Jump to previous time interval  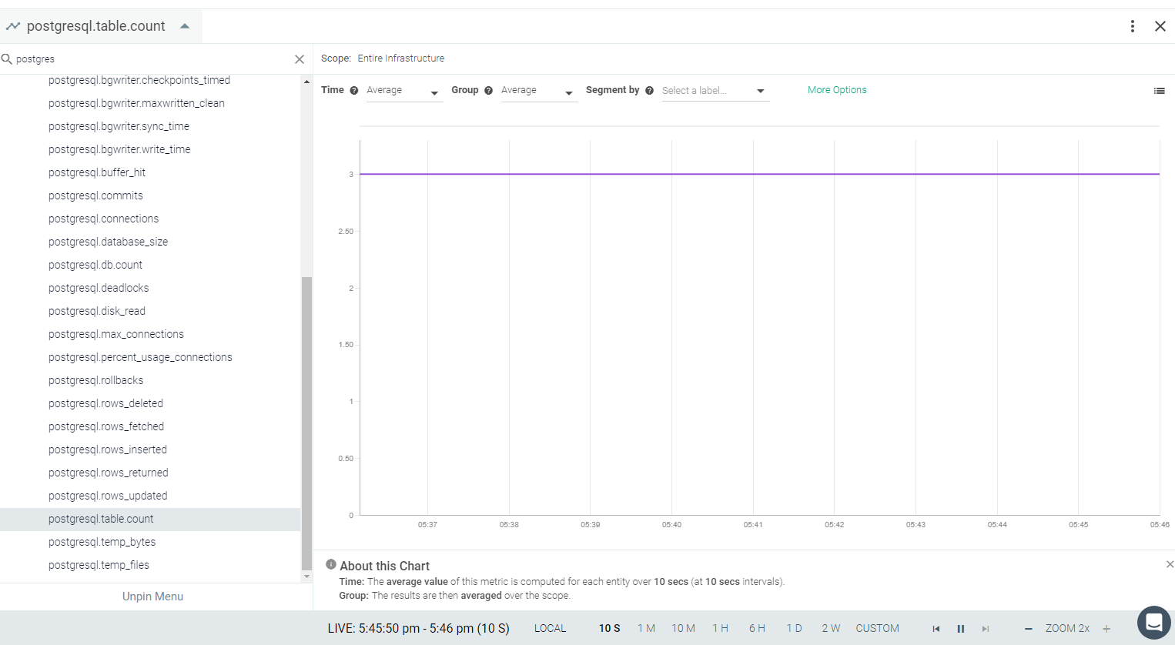pos(936,629)
